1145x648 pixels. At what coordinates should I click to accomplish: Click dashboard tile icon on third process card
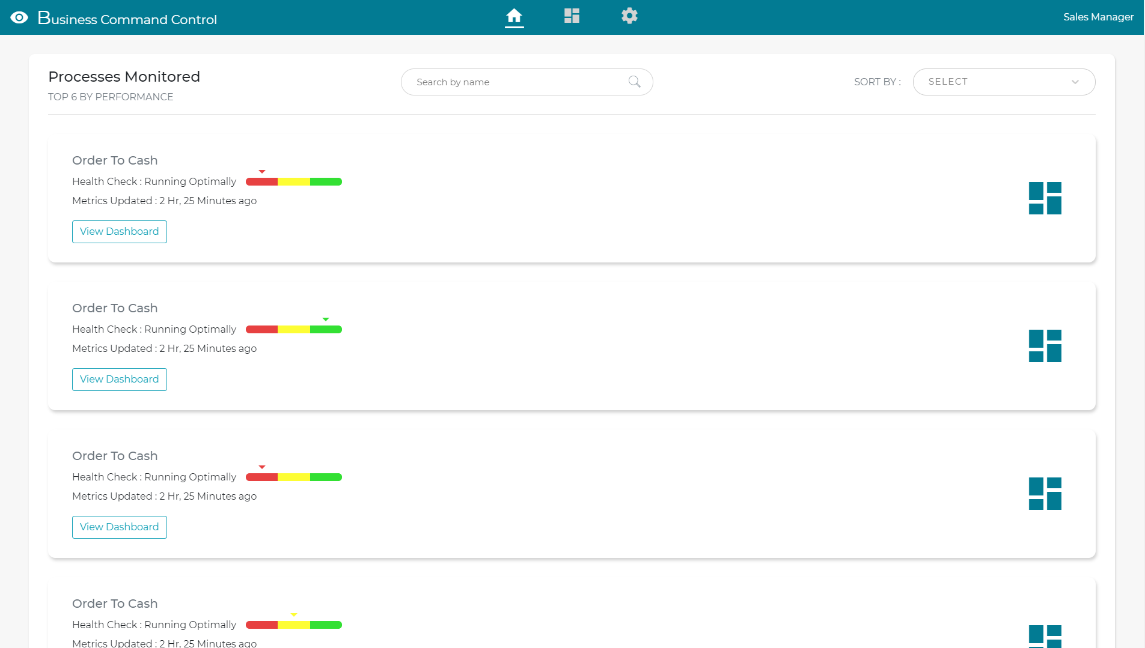coord(1045,494)
